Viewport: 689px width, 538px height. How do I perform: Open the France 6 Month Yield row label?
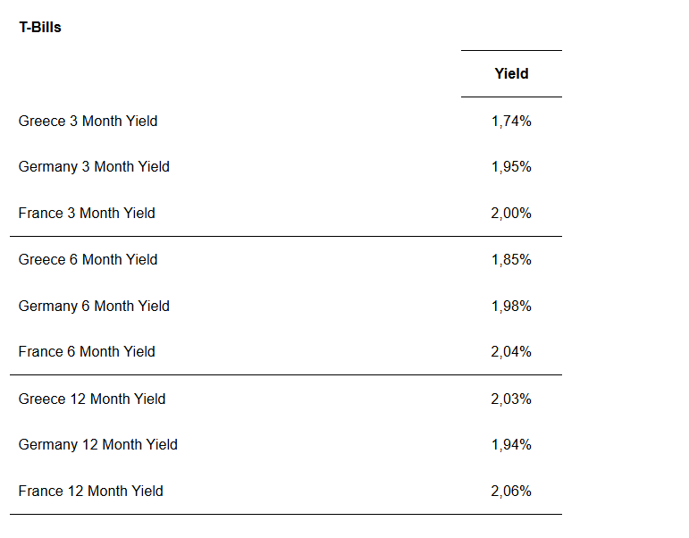coord(87,352)
